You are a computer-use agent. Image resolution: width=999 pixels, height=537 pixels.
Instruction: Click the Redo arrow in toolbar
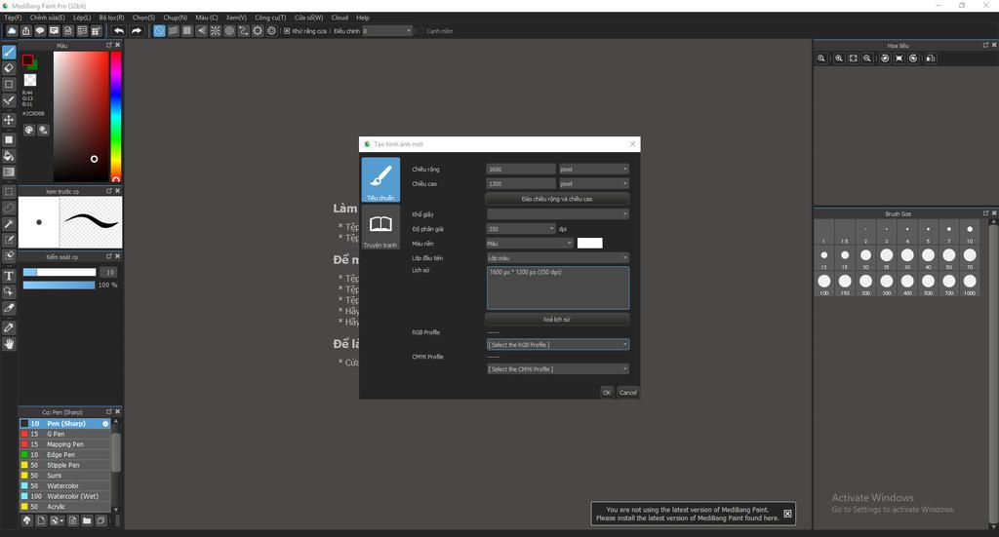click(x=137, y=30)
